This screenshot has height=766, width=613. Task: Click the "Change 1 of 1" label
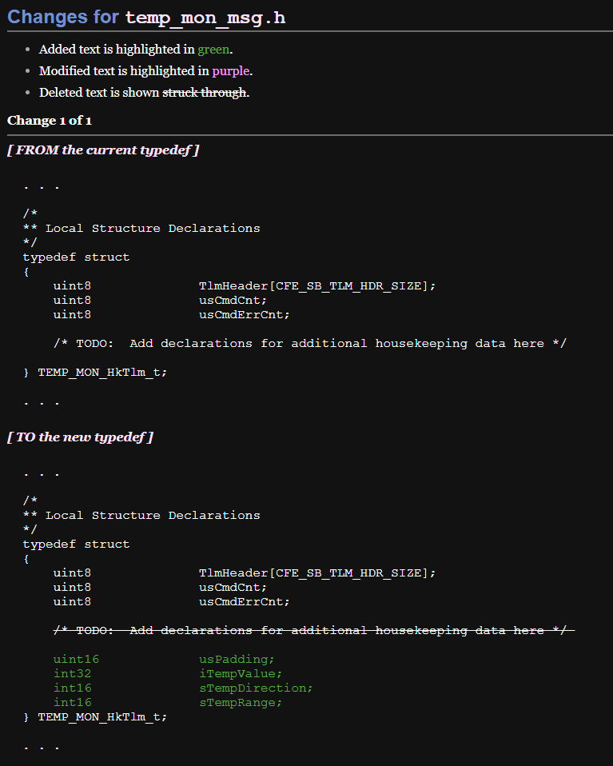click(x=50, y=121)
